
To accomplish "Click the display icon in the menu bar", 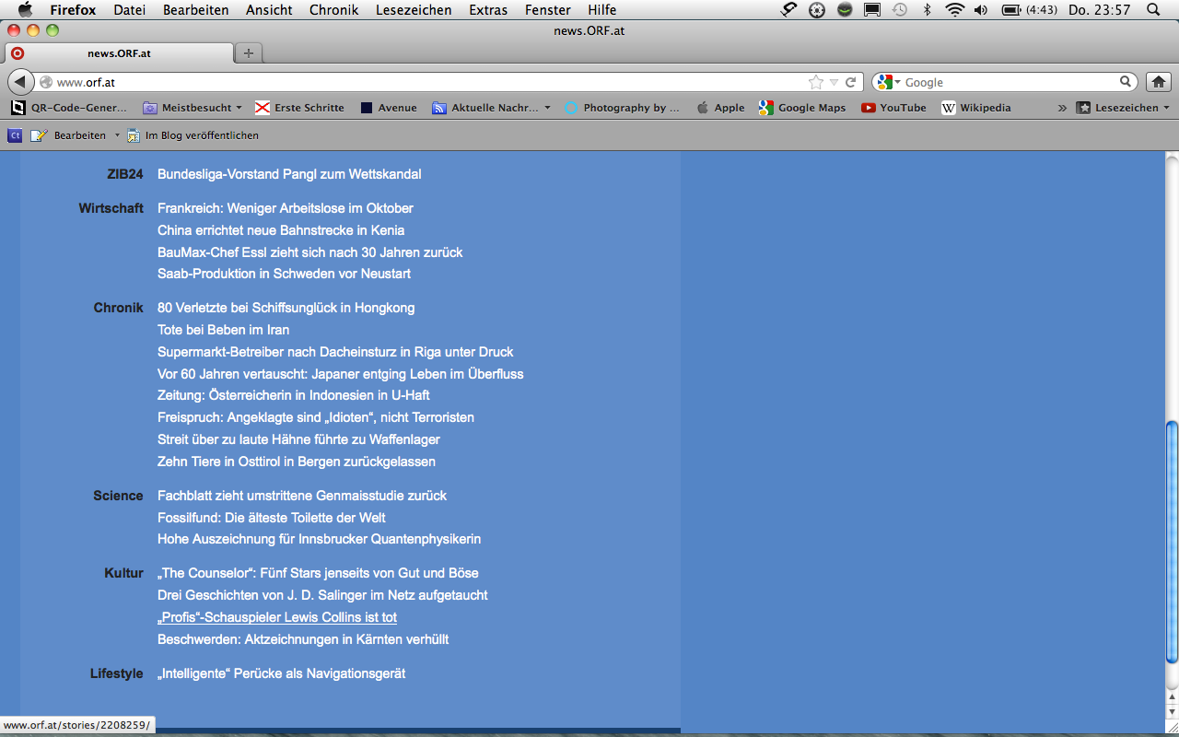I will (x=872, y=10).
